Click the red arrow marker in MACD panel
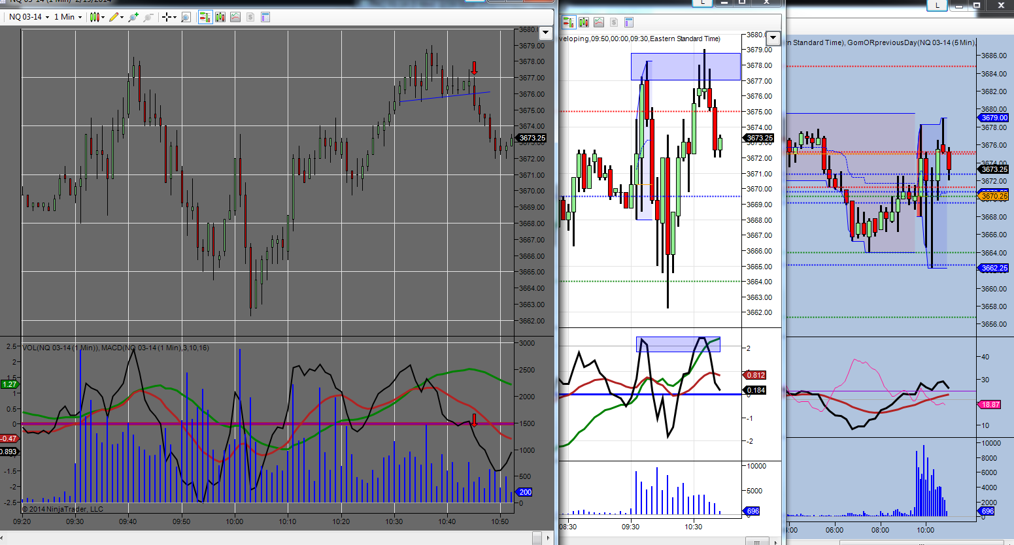The height and width of the screenshot is (545, 1014). 475,420
